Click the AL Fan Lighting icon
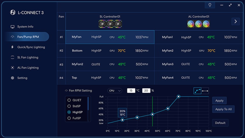The width and height of the screenshot is (245, 138). (x=12, y=67)
